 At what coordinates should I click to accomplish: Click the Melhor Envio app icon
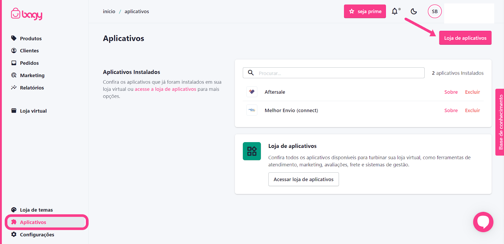[252, 110]
